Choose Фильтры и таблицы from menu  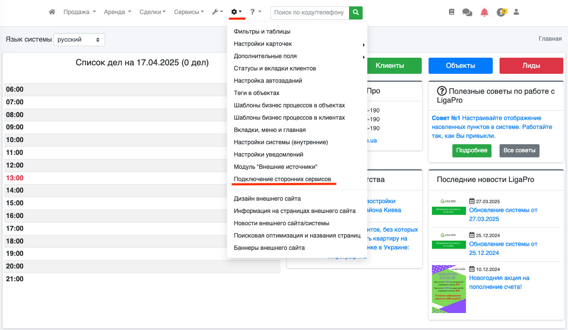point(262,31)
